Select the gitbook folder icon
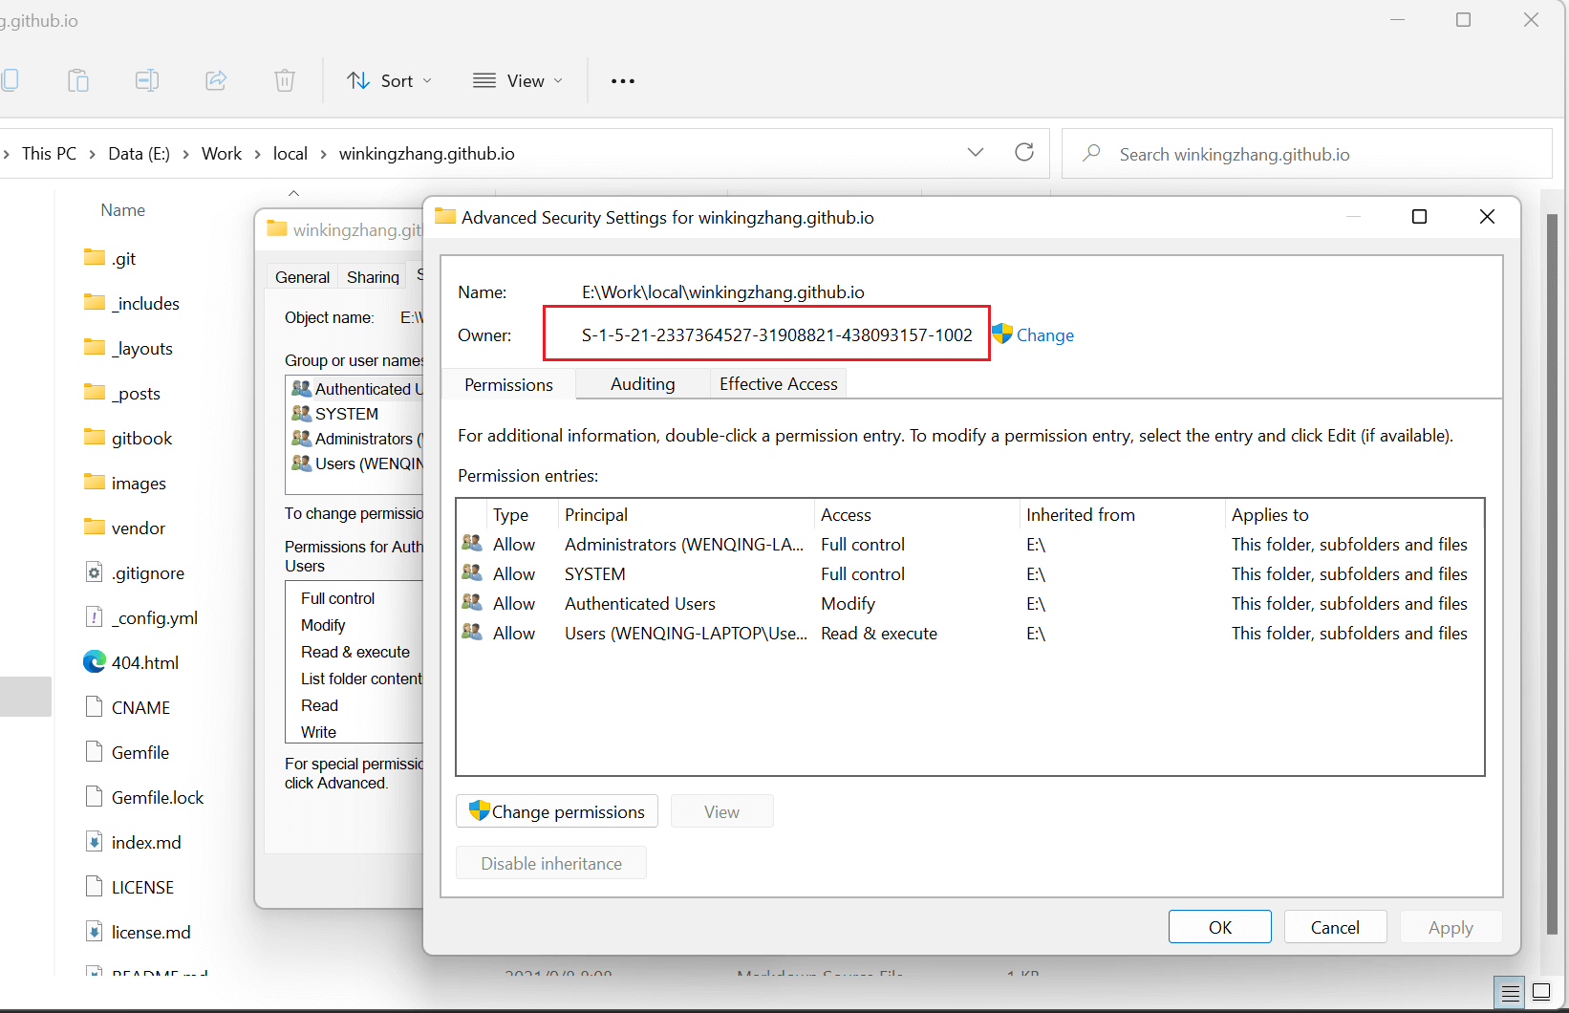The image size is (1569, 1013). coord(95,437)
